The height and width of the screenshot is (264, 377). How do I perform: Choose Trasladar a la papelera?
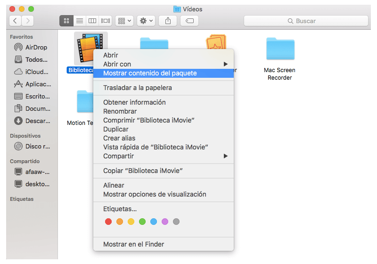coord(164,88)
